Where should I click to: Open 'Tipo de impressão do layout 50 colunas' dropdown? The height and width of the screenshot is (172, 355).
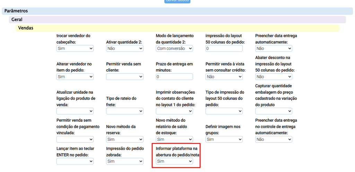coord(224,111)
